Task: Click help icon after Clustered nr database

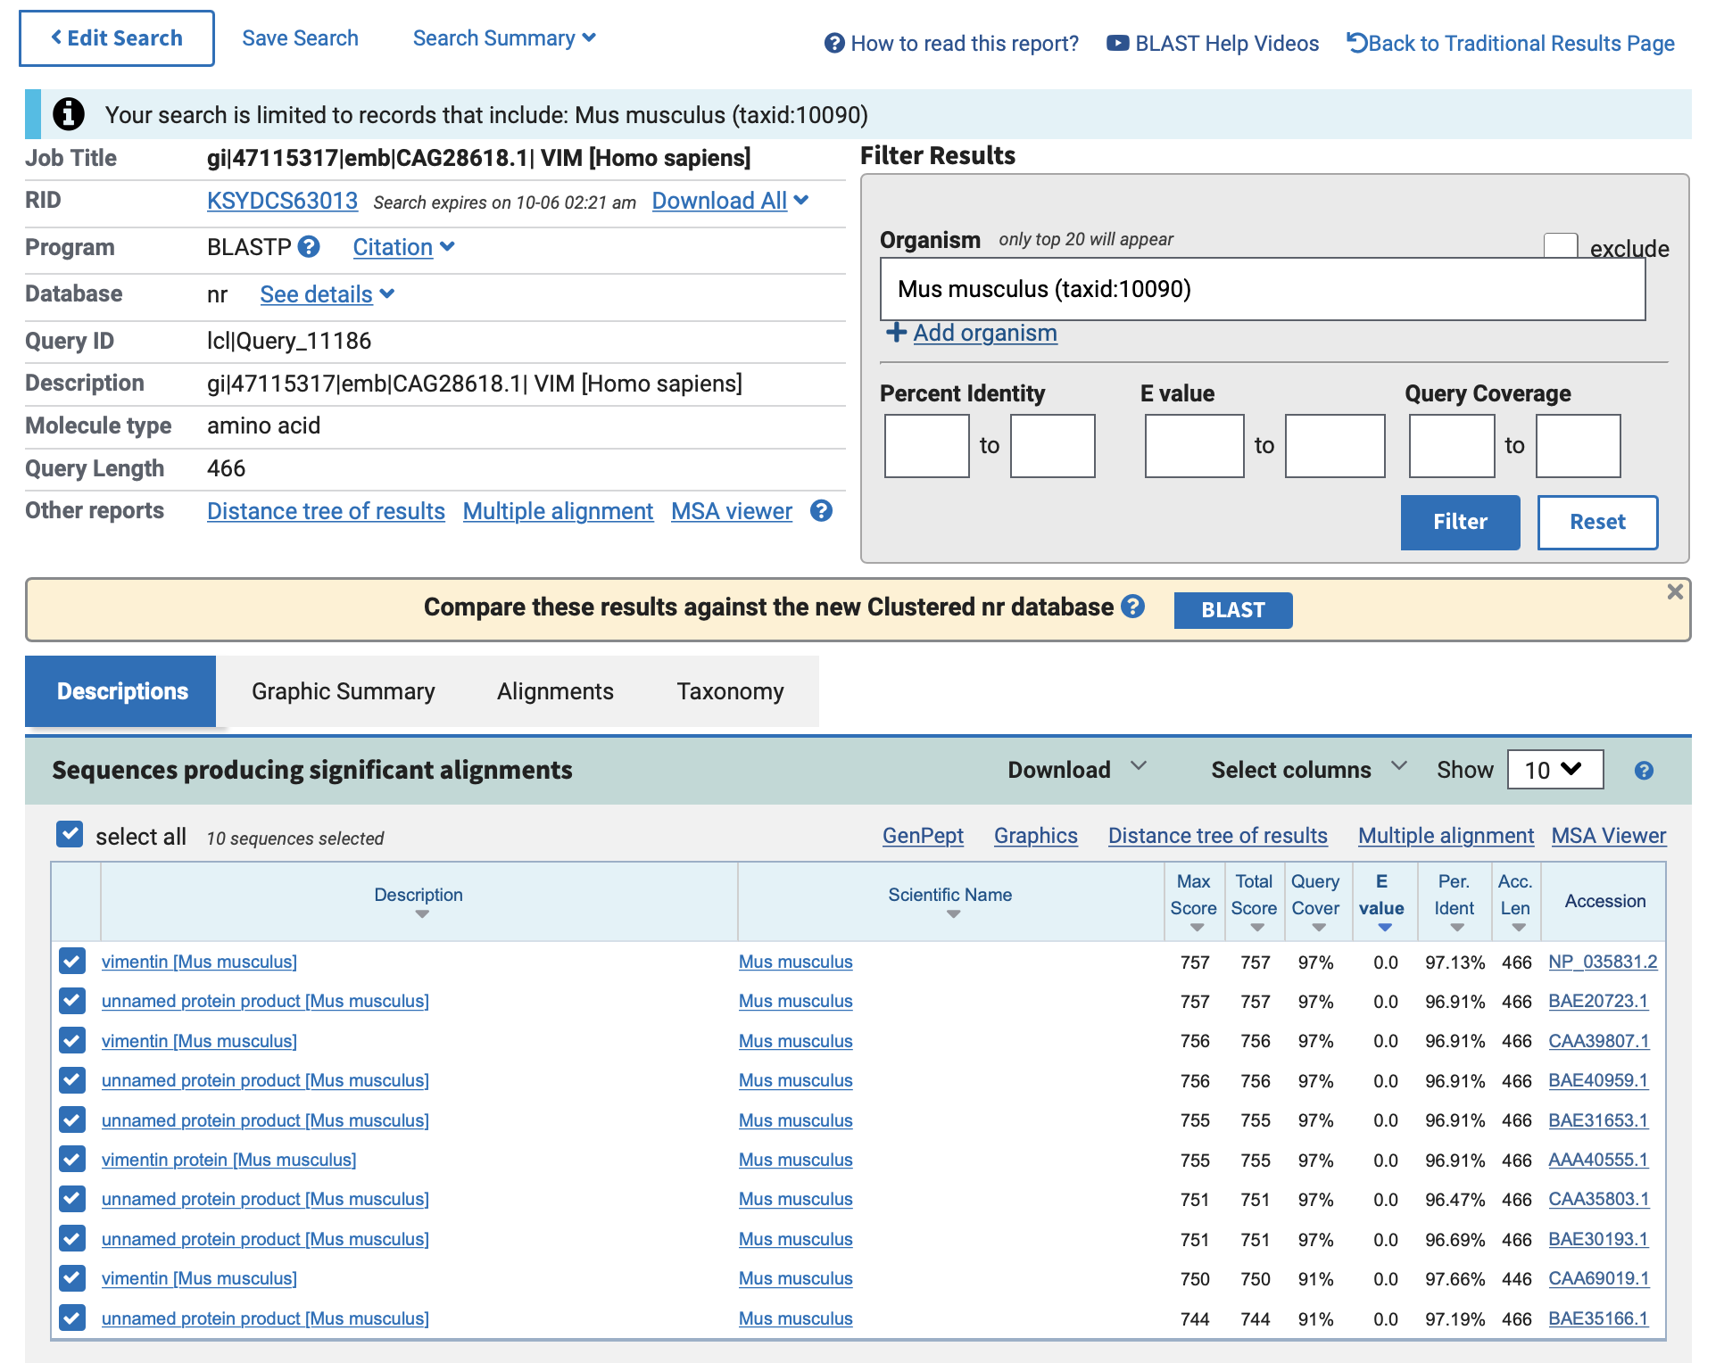Action: click(1132, 607)
